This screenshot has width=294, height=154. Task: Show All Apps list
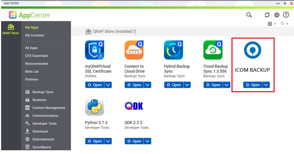point(32,48)
